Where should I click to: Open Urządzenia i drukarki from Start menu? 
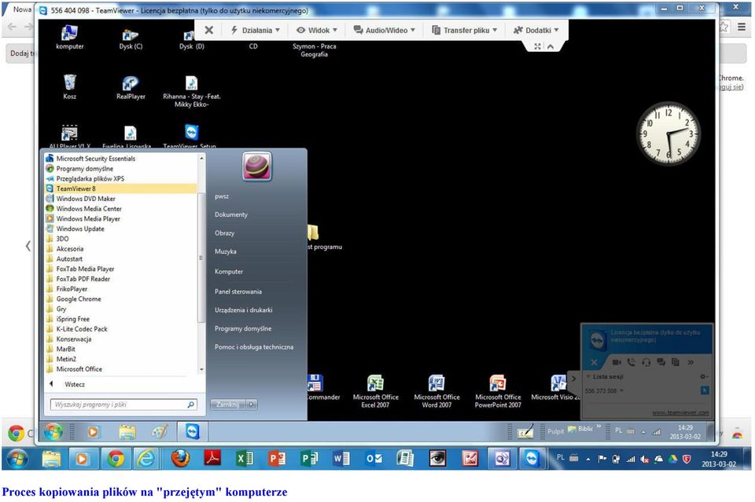244,310
